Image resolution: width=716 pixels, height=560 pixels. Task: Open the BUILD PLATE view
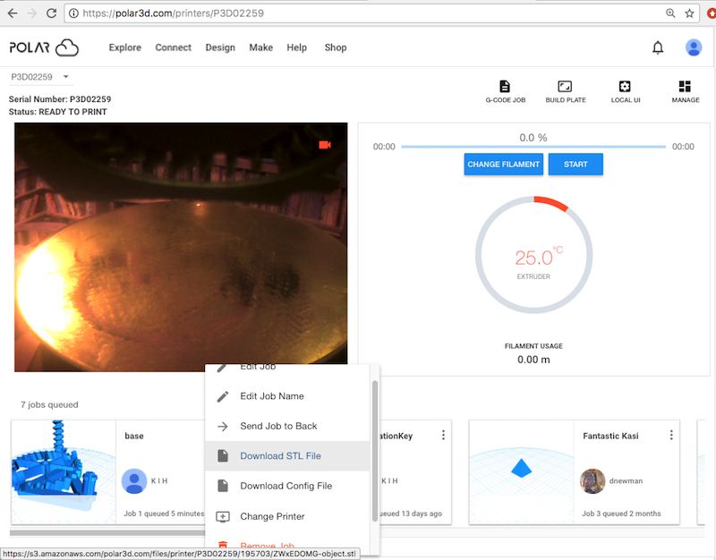(x=566, y=92)
